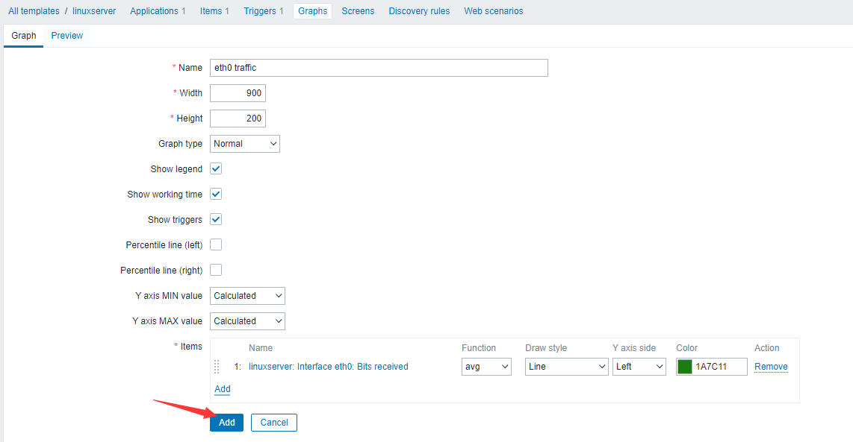Open the Graph type dropdown

pyautogui.click(x=244, y=144)
